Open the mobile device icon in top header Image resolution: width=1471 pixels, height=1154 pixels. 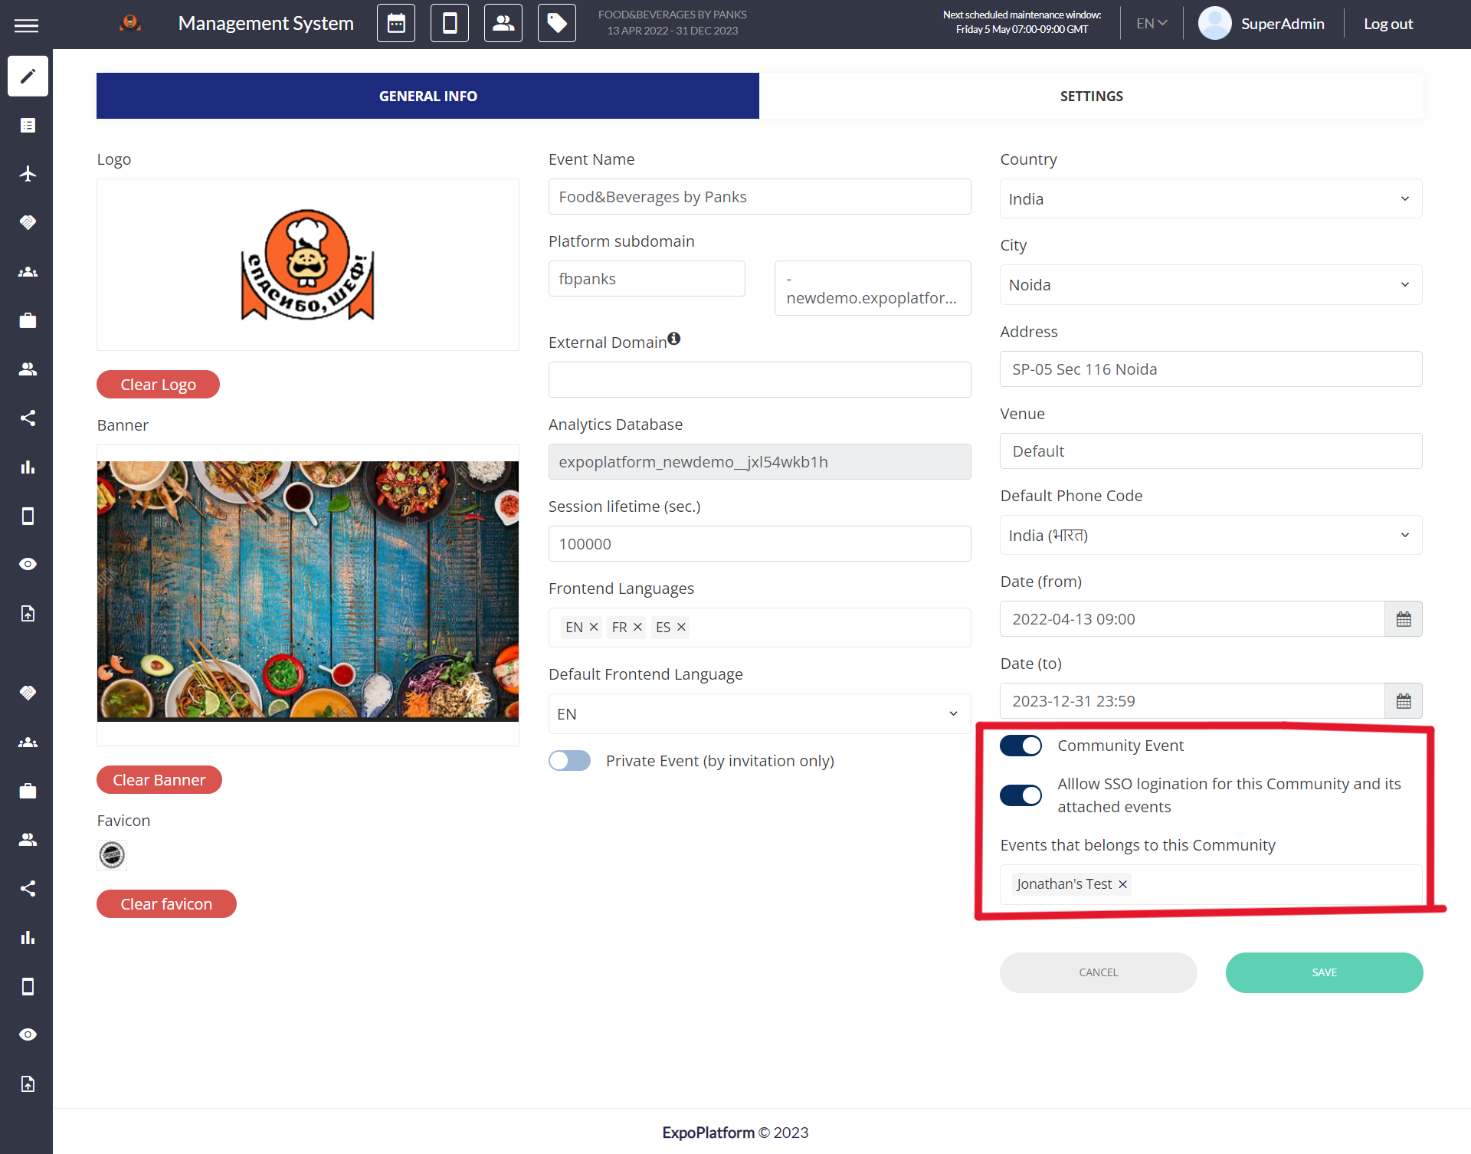(x=450, y=23)
